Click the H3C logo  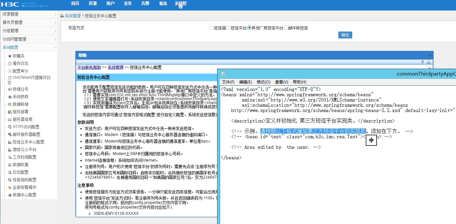pyautogui.click(x=10, y=4)
